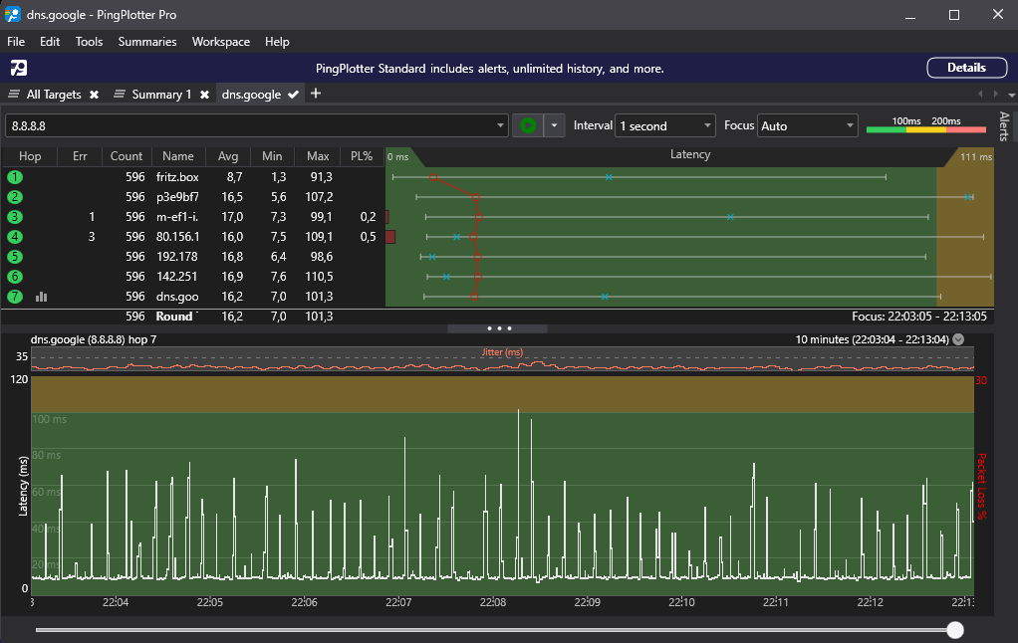Click the Max column header

(x=318, y=156)
